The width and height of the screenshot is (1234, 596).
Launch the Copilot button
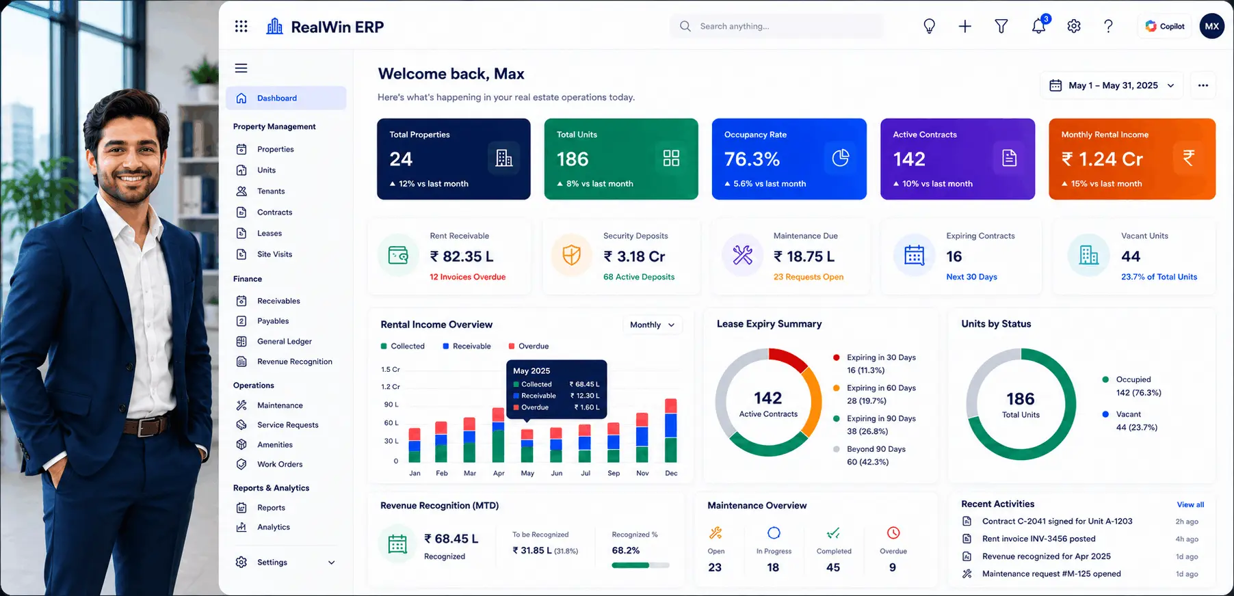[1164, 26]
